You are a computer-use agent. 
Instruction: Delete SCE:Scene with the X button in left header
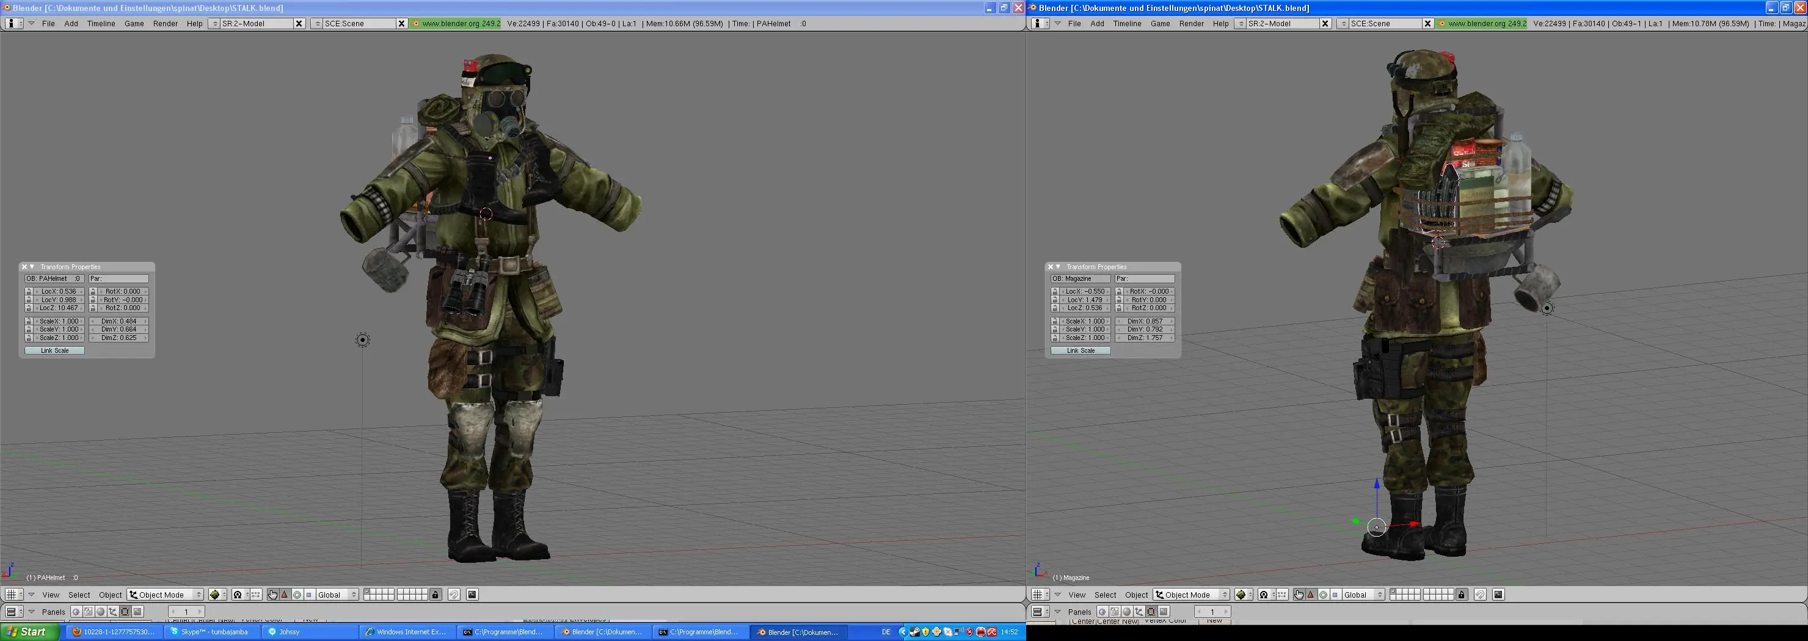coord(401,23)
